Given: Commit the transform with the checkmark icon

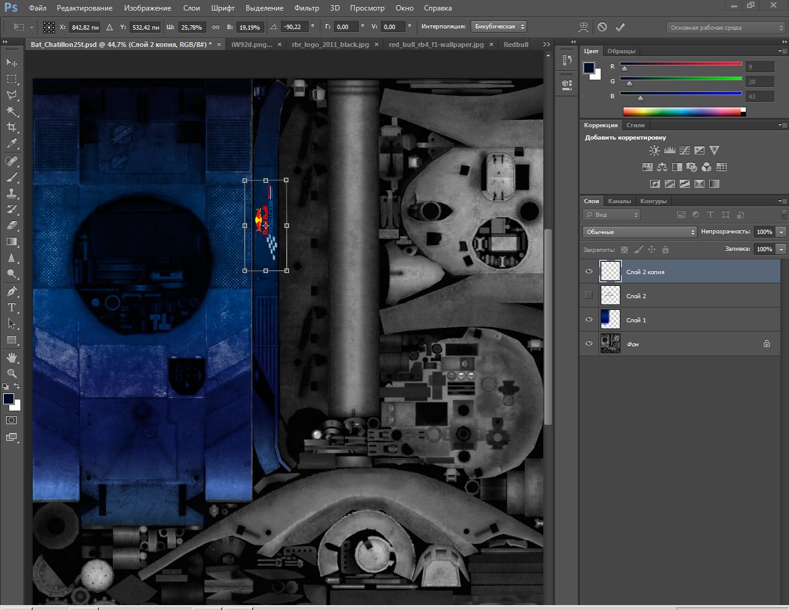Looking at the screenshot, I should 620,27.
